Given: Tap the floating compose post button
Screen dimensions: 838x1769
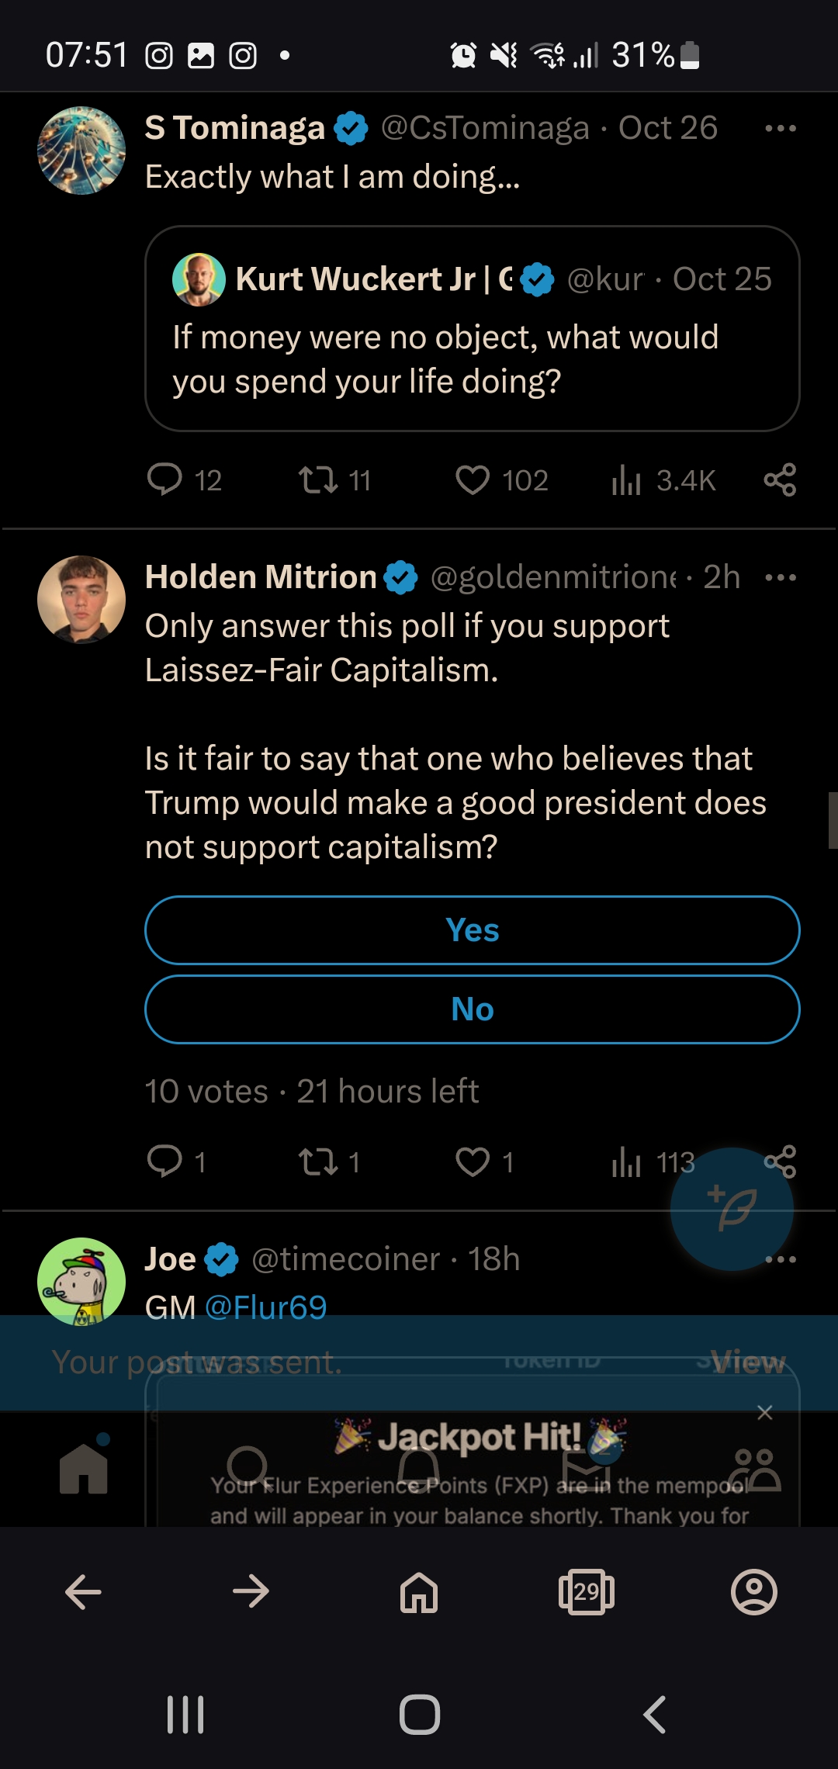Looking at the screenshot, I should [x=732, y=1209].
